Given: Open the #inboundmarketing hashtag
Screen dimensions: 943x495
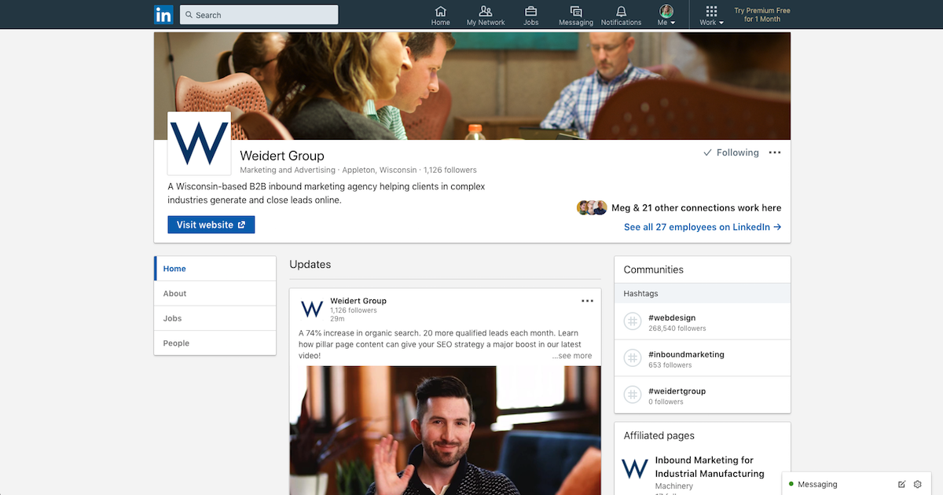Looking at the screenshot, I should click(686, 354).
